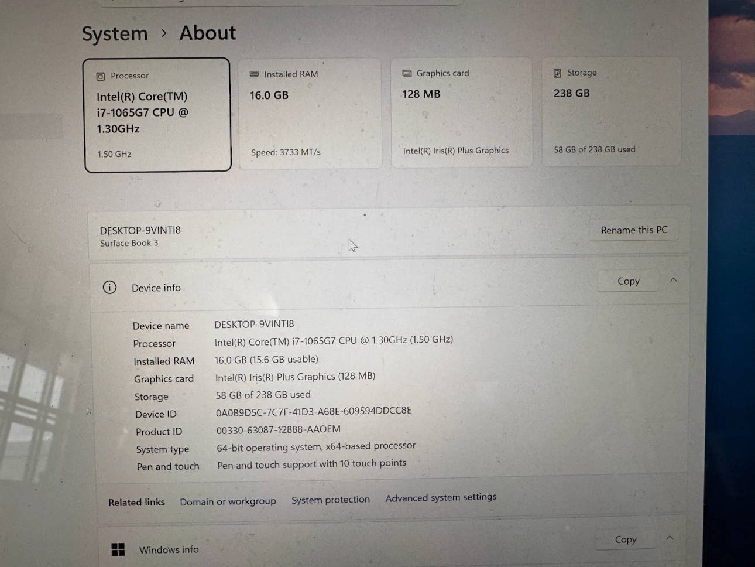Click the Windows logo icon
This screenshot has width=755, height=567.
click(118, 549)
